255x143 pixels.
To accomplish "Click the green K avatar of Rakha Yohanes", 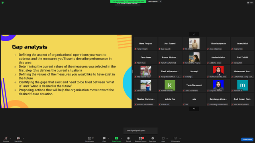I will [170, 85].
